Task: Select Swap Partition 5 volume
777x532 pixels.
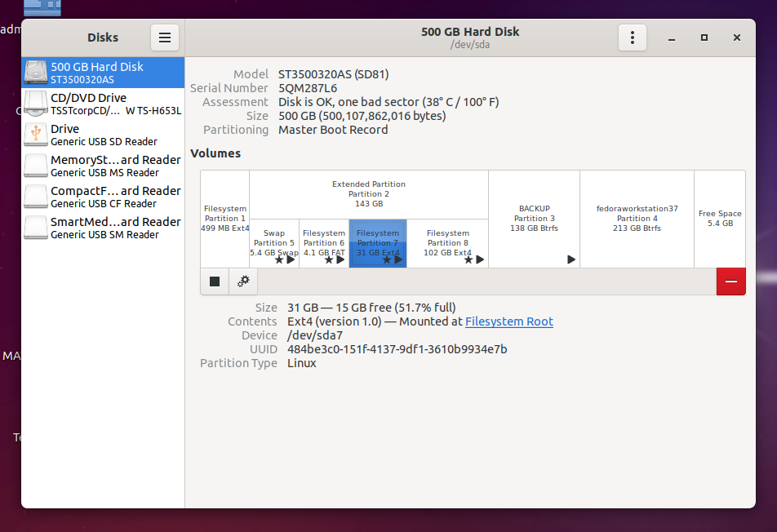Action: [x=274, y=243]
